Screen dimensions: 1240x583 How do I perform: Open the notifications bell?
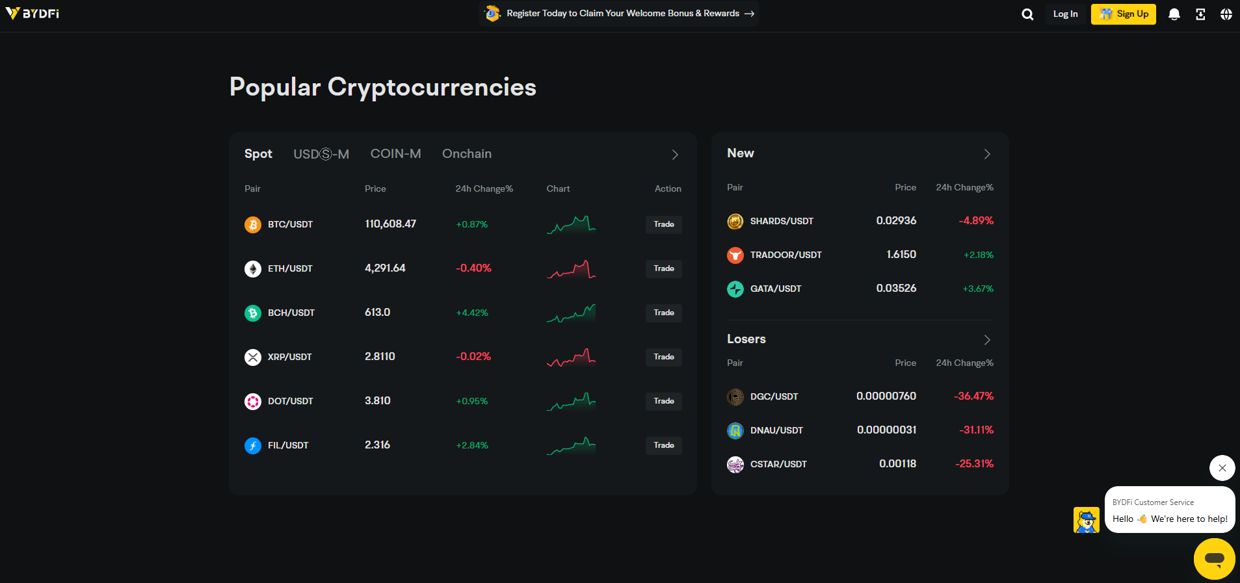pos(1174,14)
